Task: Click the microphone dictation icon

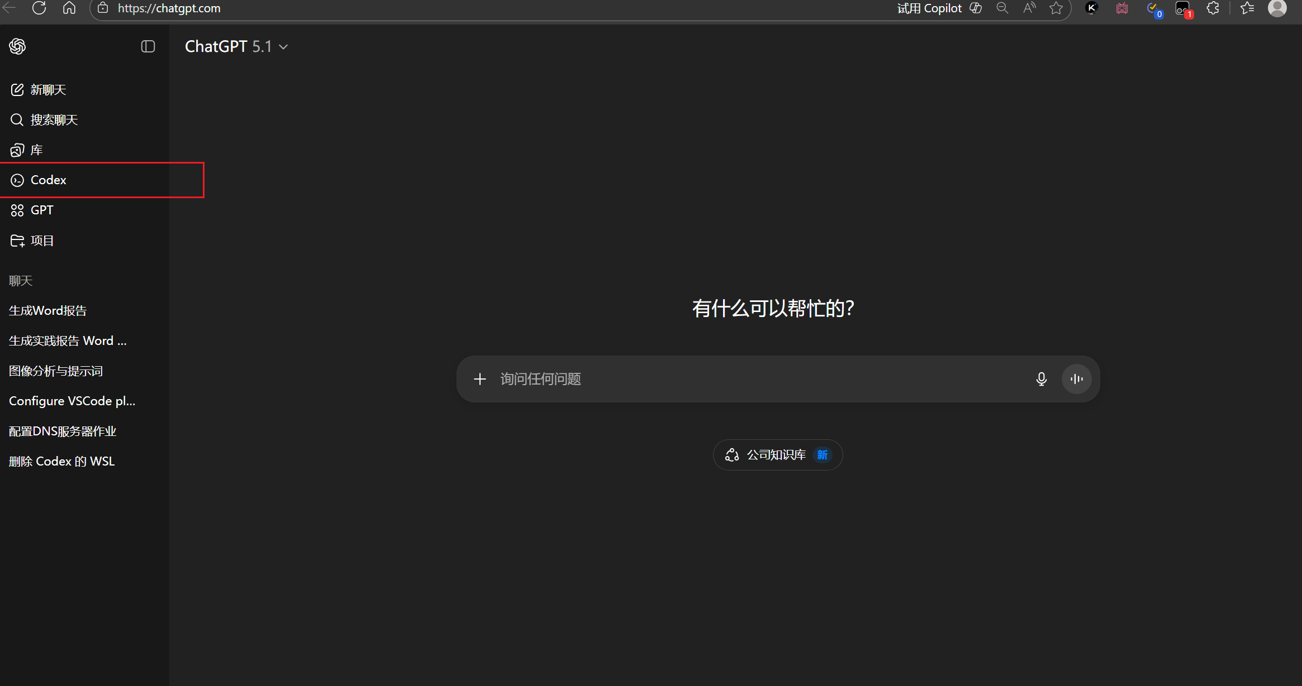Action: [1041, 380]
